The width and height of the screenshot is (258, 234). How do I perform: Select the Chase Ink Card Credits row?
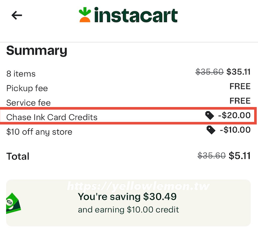tap(128, 116)
